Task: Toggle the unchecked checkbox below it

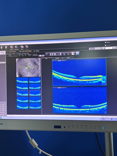Action: [106, 45]
